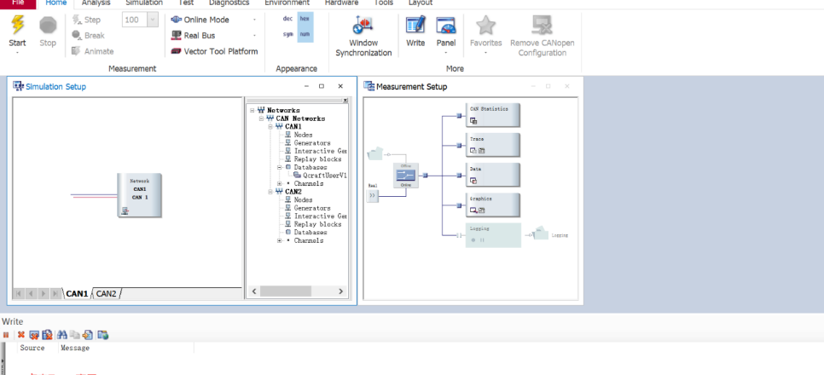Click the Step button in Measurement group

[86, 20]
